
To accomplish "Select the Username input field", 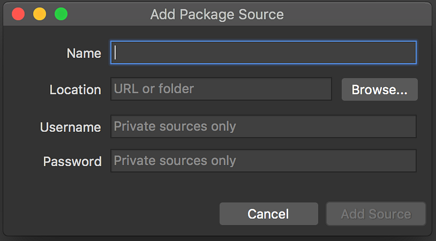I will pos(263,126).
